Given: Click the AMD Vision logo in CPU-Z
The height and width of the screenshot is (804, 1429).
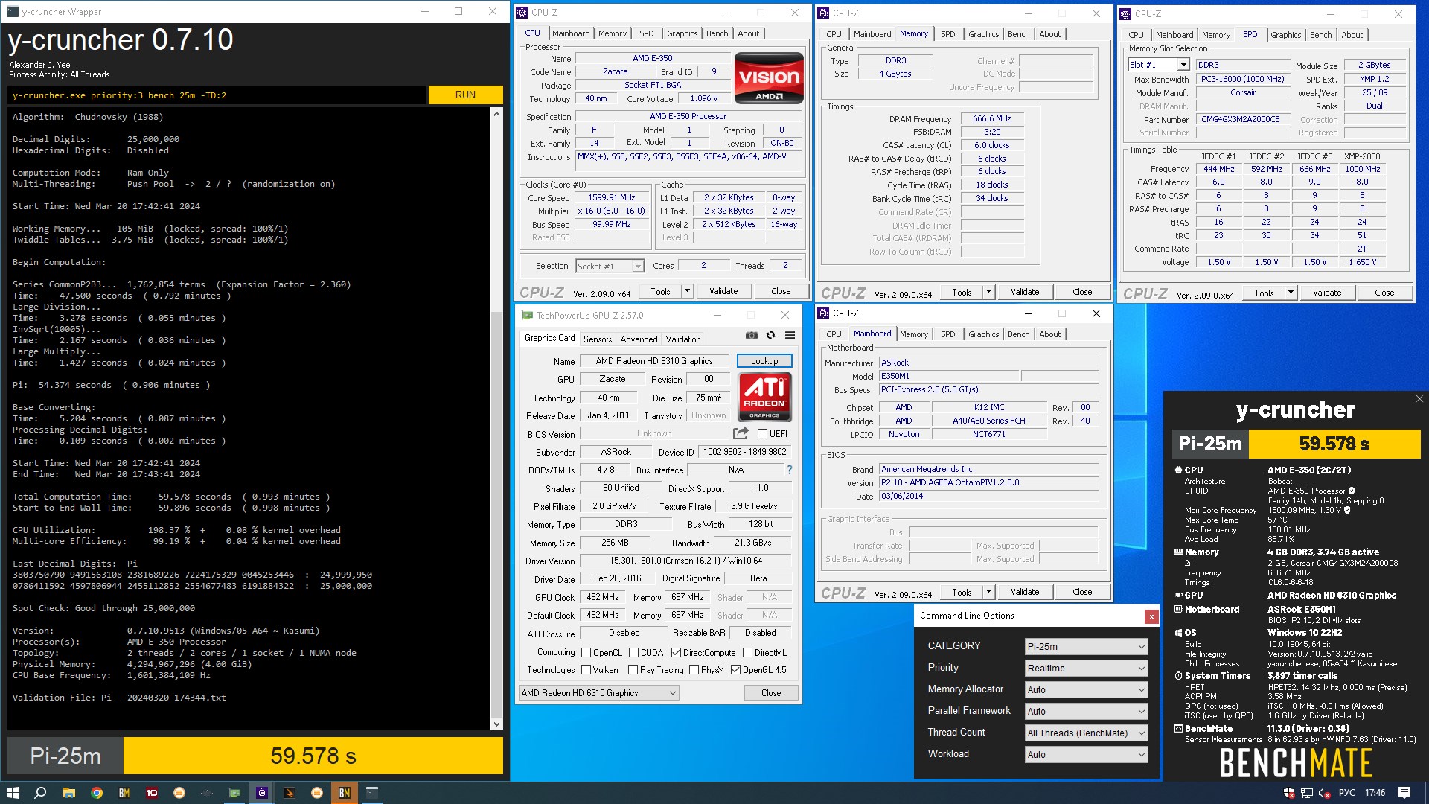Looking at the screenshot, I should point(769,77).
